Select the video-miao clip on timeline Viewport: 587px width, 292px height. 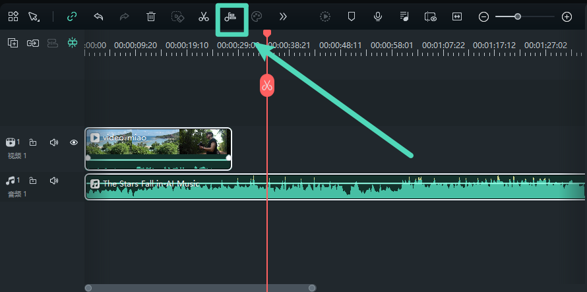click(158, 148)
